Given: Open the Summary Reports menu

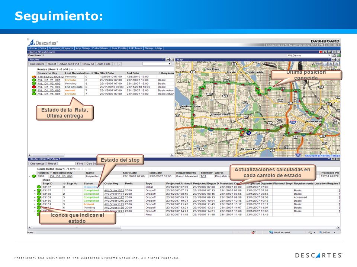Looking at the screenshot, I should point(61,48).
